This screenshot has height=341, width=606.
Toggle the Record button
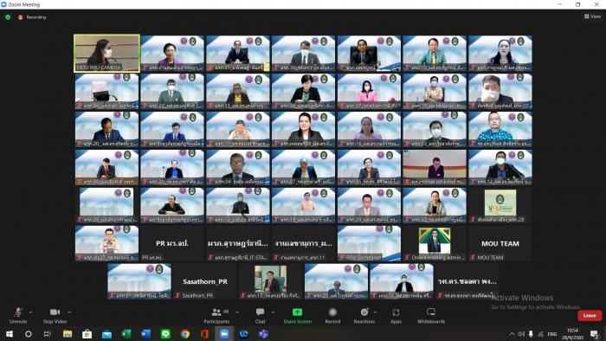[x=332, y=315]
